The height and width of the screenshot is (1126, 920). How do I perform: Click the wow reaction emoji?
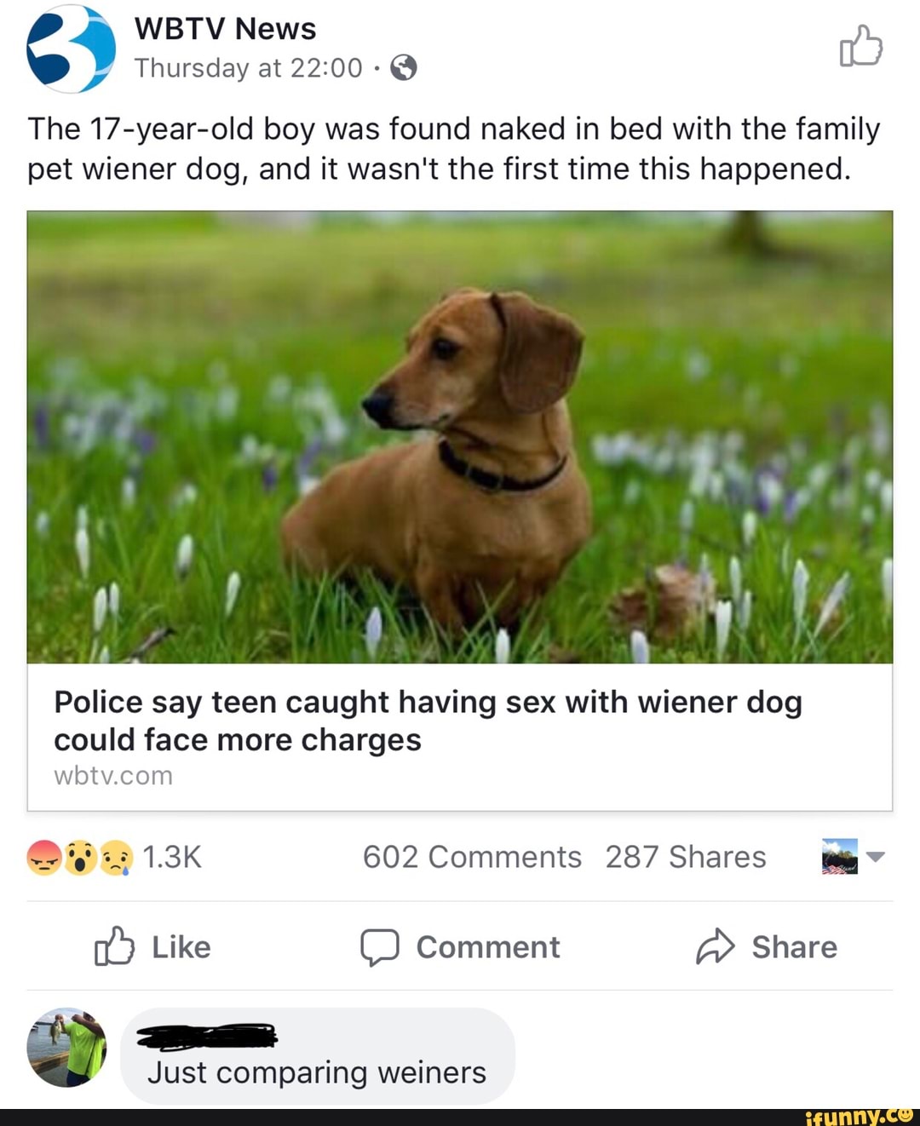pos(81,857)
